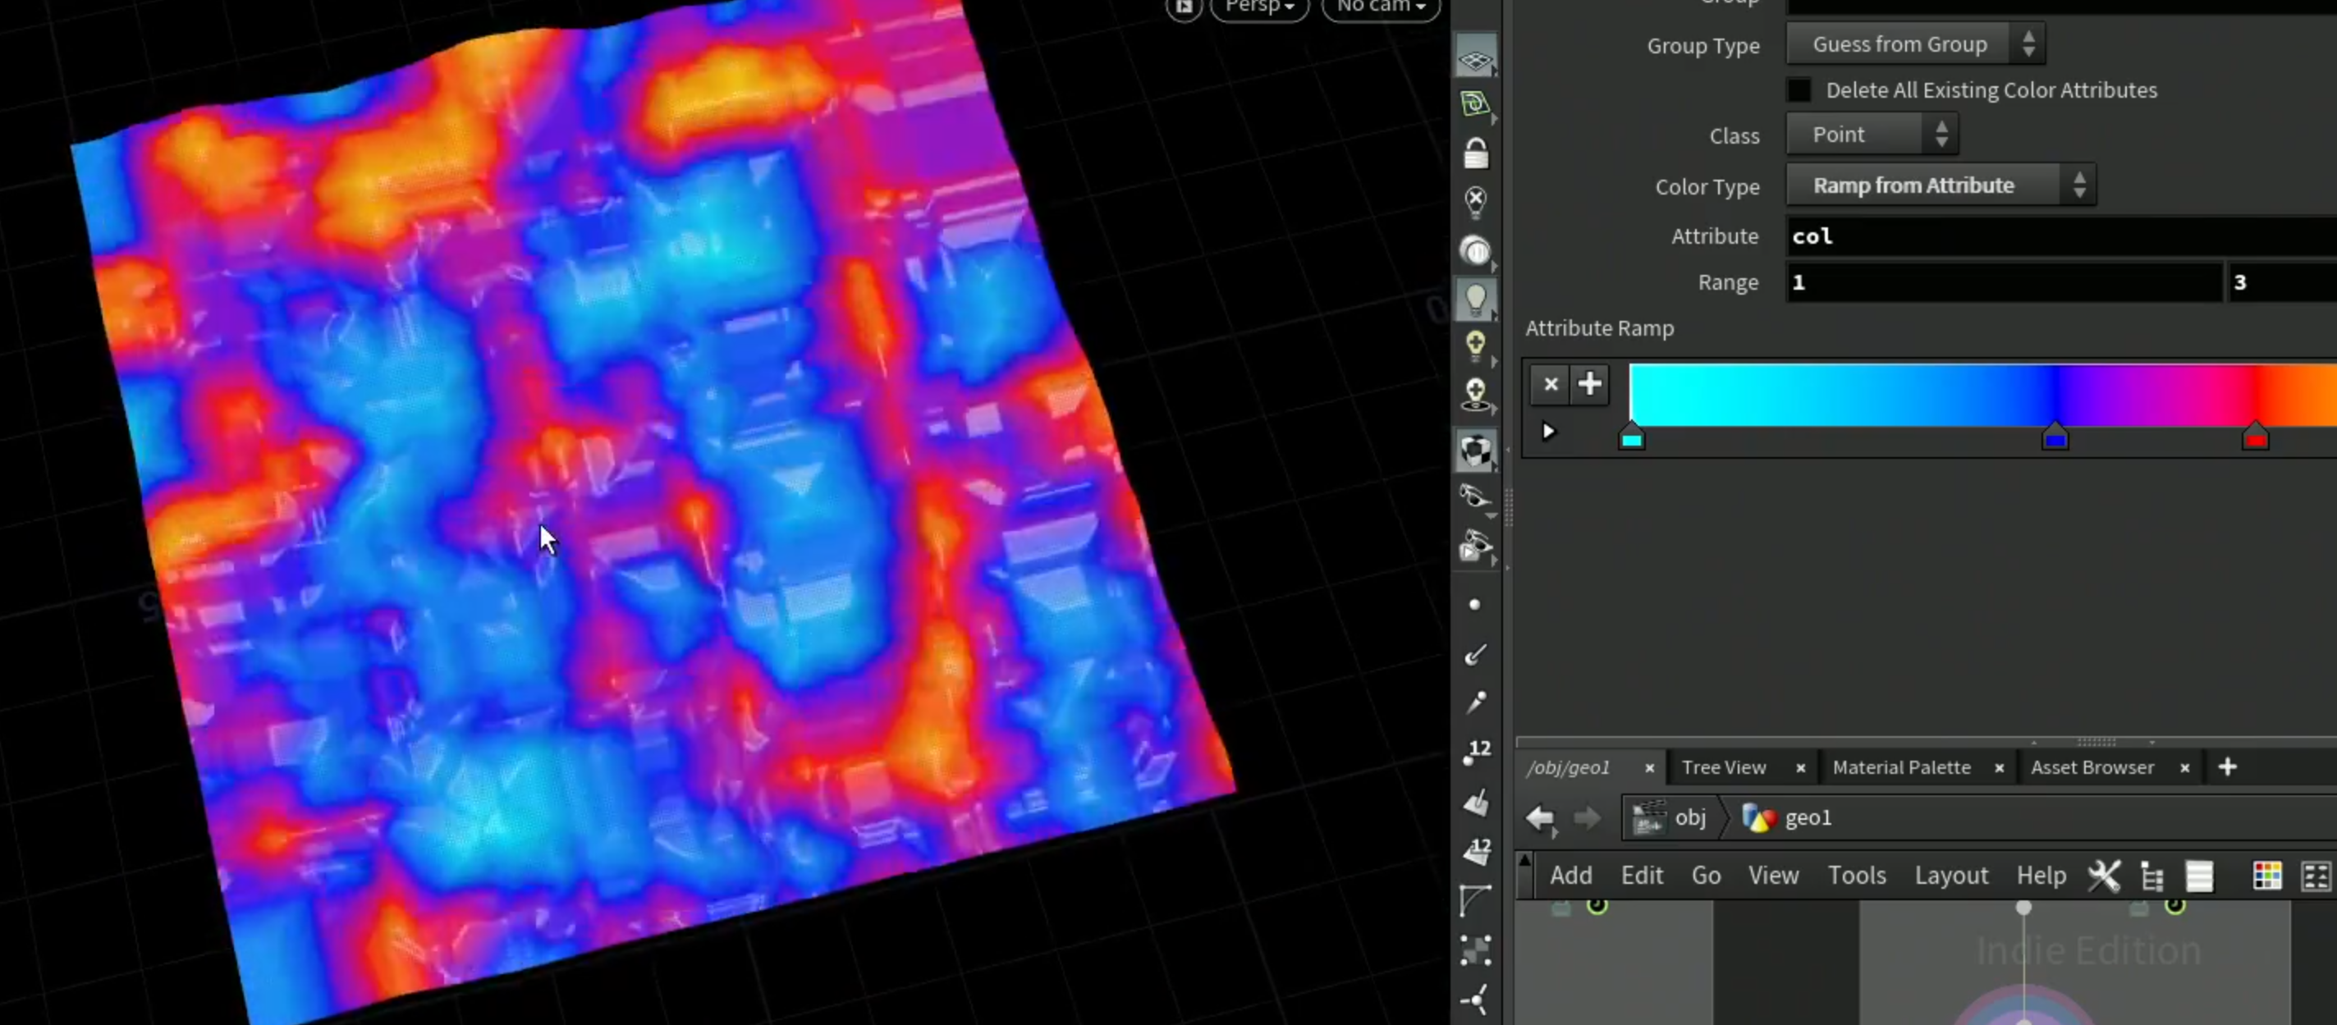The height and width of the screenshot is (1025, 2337).
Task: Click the Attribute field containing col
Action: pos(2061,236)
